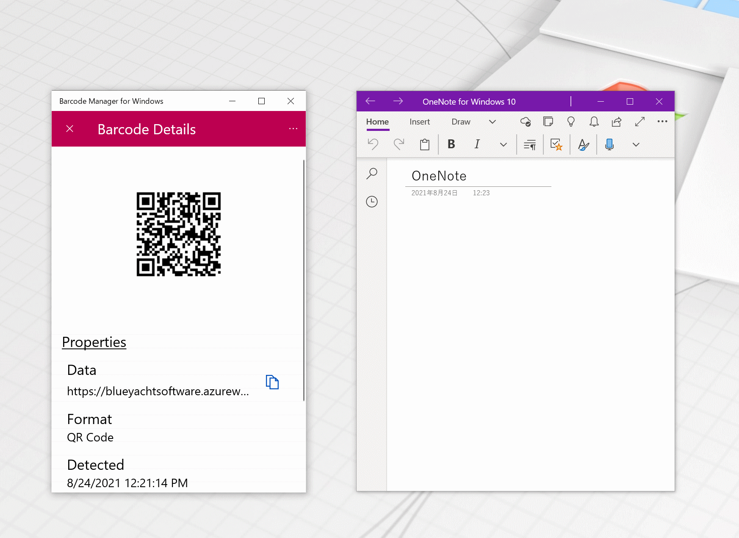Toggle bold formatting
The image size is (739, 538).
coord(451,144)
